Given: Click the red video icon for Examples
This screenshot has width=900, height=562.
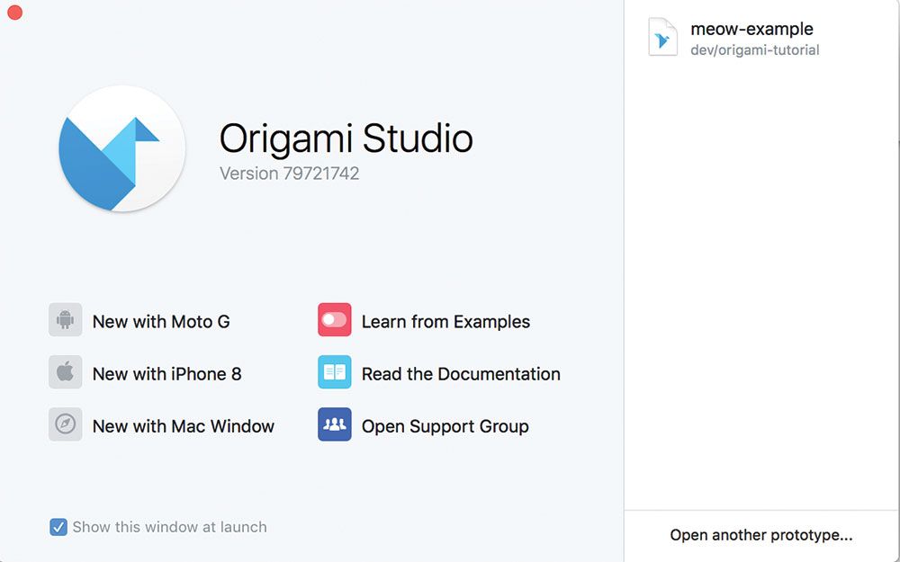Looking at the screenshot, I should point(334,320).
